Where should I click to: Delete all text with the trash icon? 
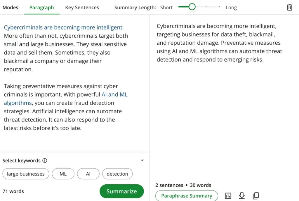[289, 7]
